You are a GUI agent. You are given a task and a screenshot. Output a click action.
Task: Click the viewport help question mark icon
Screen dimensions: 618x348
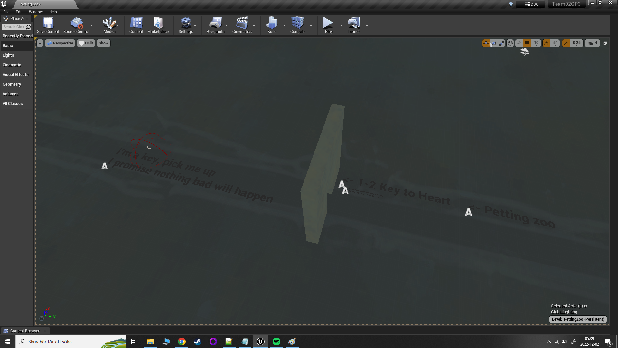pyautogui.click(x=42, y=319)
